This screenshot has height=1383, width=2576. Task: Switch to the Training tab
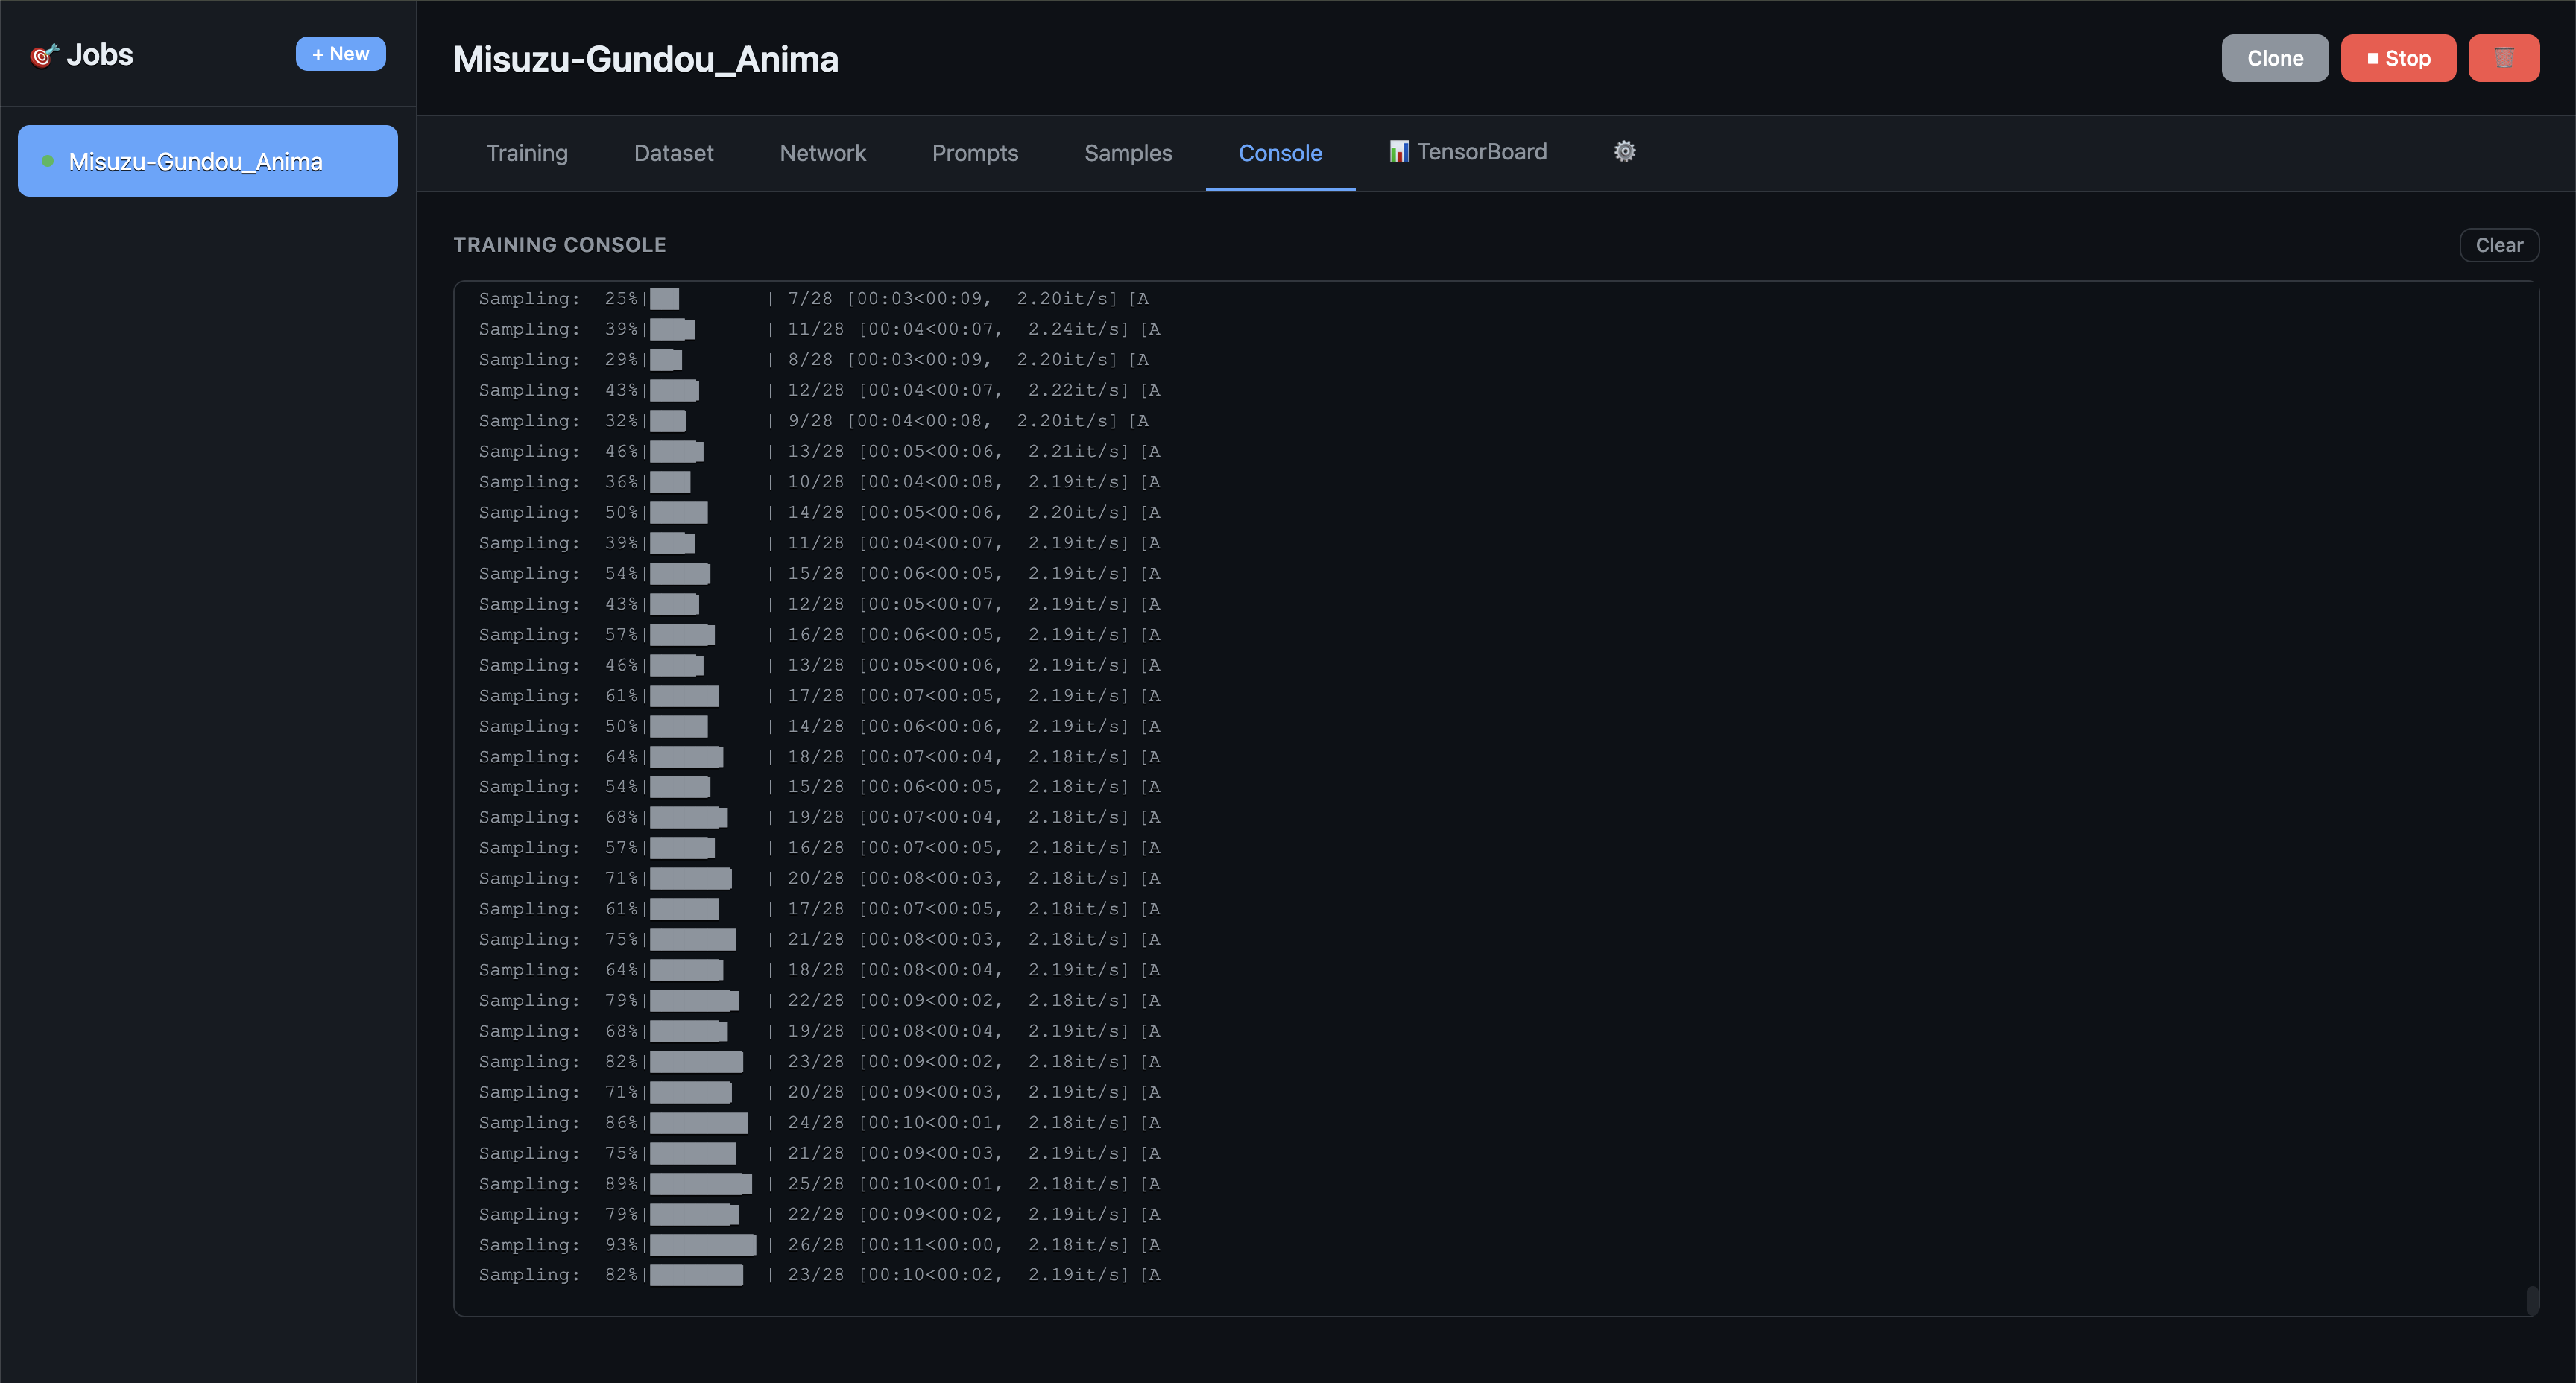527,153
